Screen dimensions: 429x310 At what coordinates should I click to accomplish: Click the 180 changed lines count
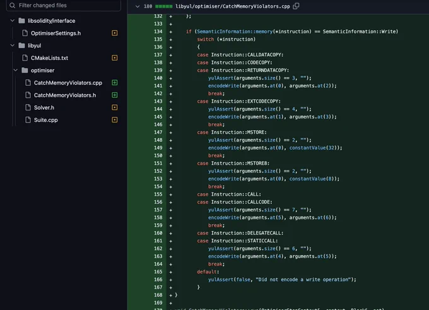tap(148, 6)
